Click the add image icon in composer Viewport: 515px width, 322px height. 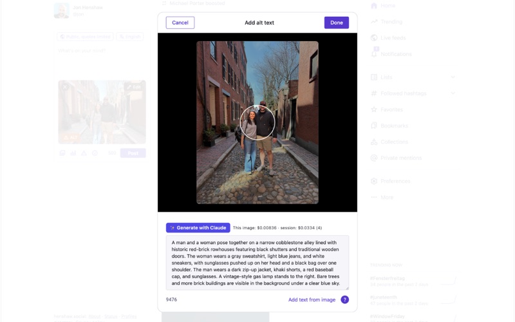(x=62, y=153)
